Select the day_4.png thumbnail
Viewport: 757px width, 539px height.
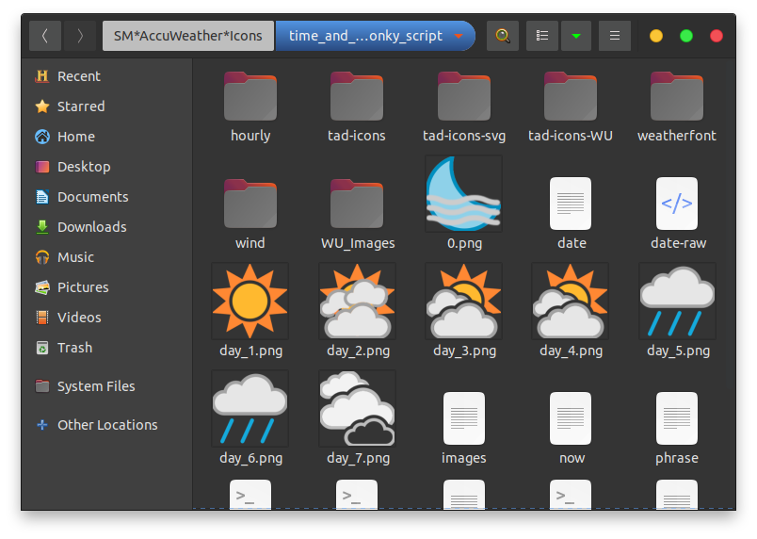point(571,301)
